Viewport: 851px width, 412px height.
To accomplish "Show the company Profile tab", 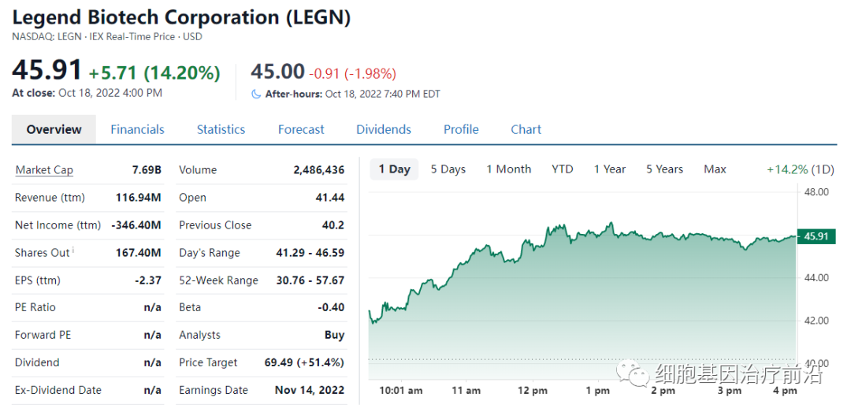I will click(x=461, y=129).
